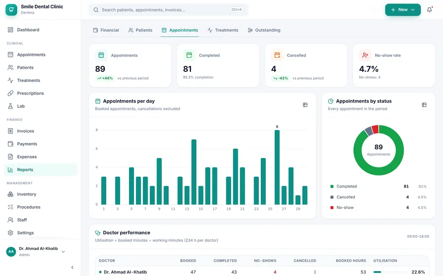The image size is (443, 276).
Task: Click the AA user avatar
Action: [11, 251]
